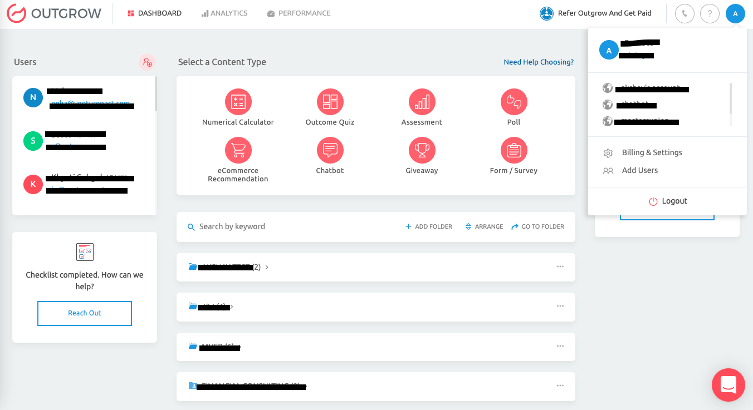The image size is (753, 410).
Task: Open the red chat widget bubble
Action: (728, 385)
